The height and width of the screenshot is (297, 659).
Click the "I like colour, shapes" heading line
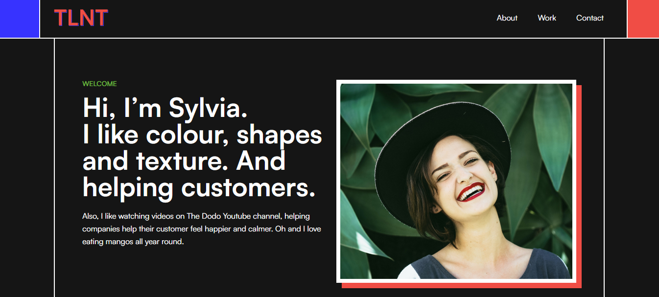[x=202, y=135]
